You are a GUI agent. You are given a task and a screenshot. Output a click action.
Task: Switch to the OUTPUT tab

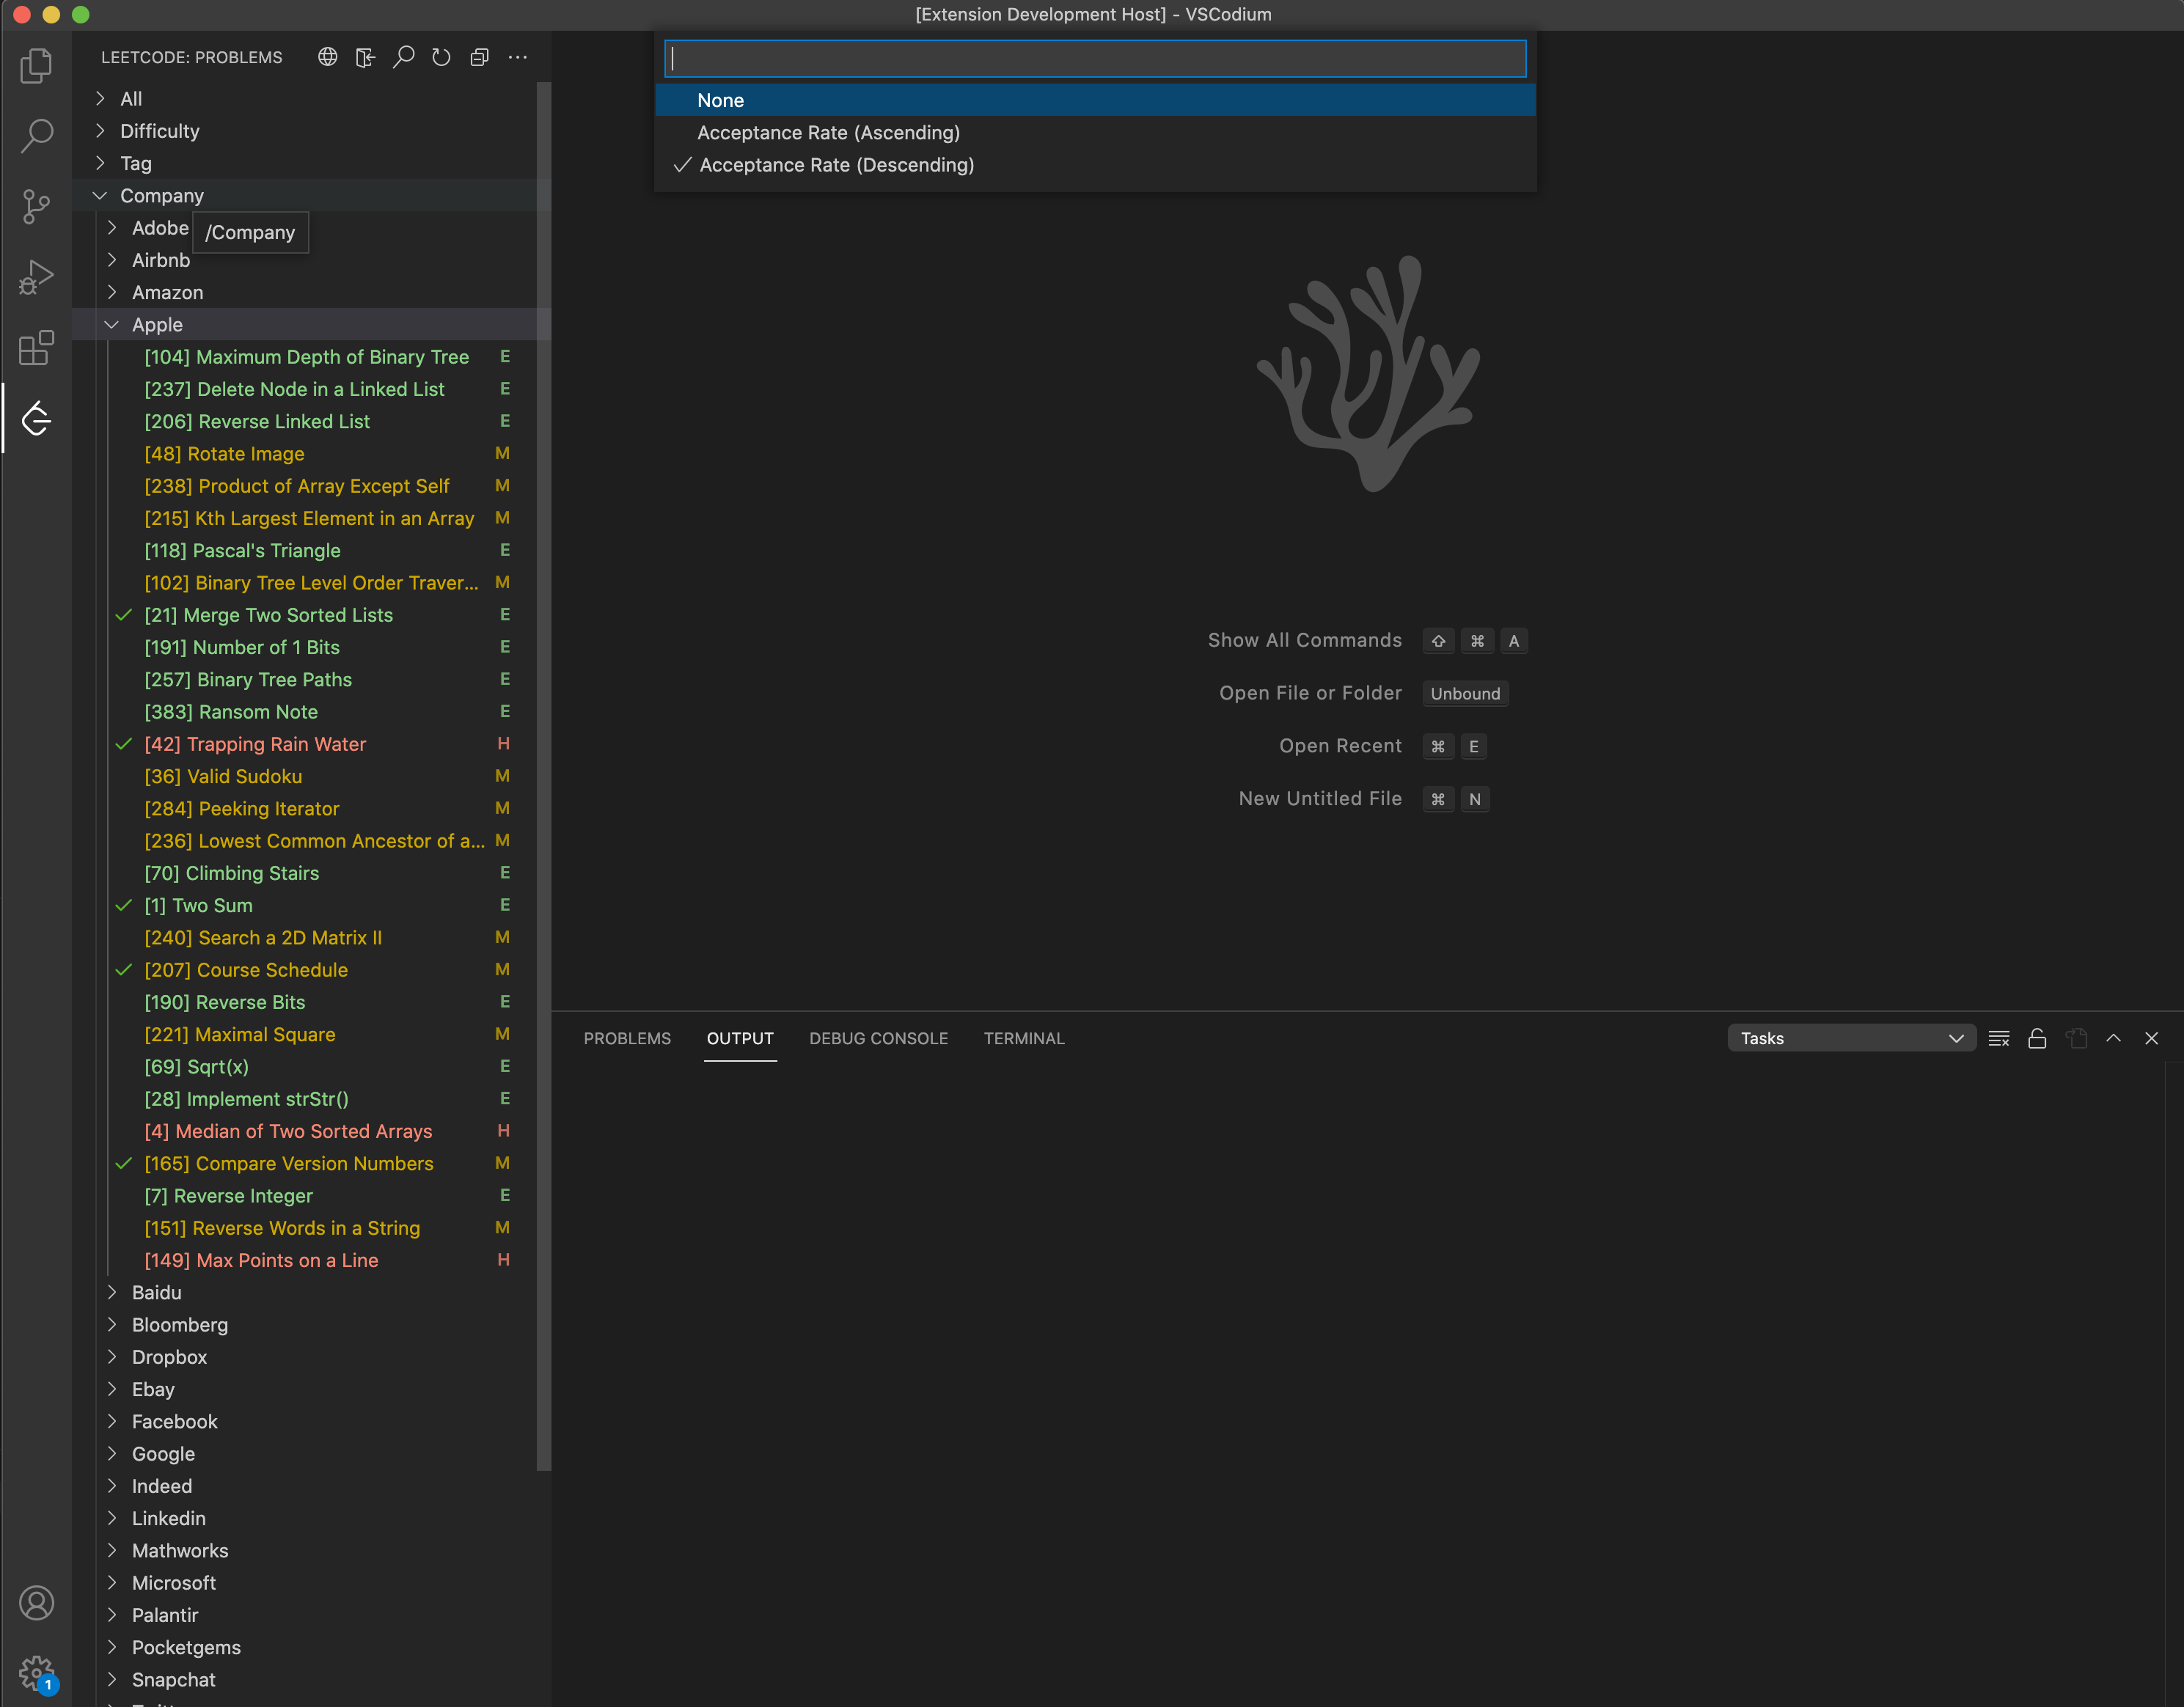pos(740,1038)
